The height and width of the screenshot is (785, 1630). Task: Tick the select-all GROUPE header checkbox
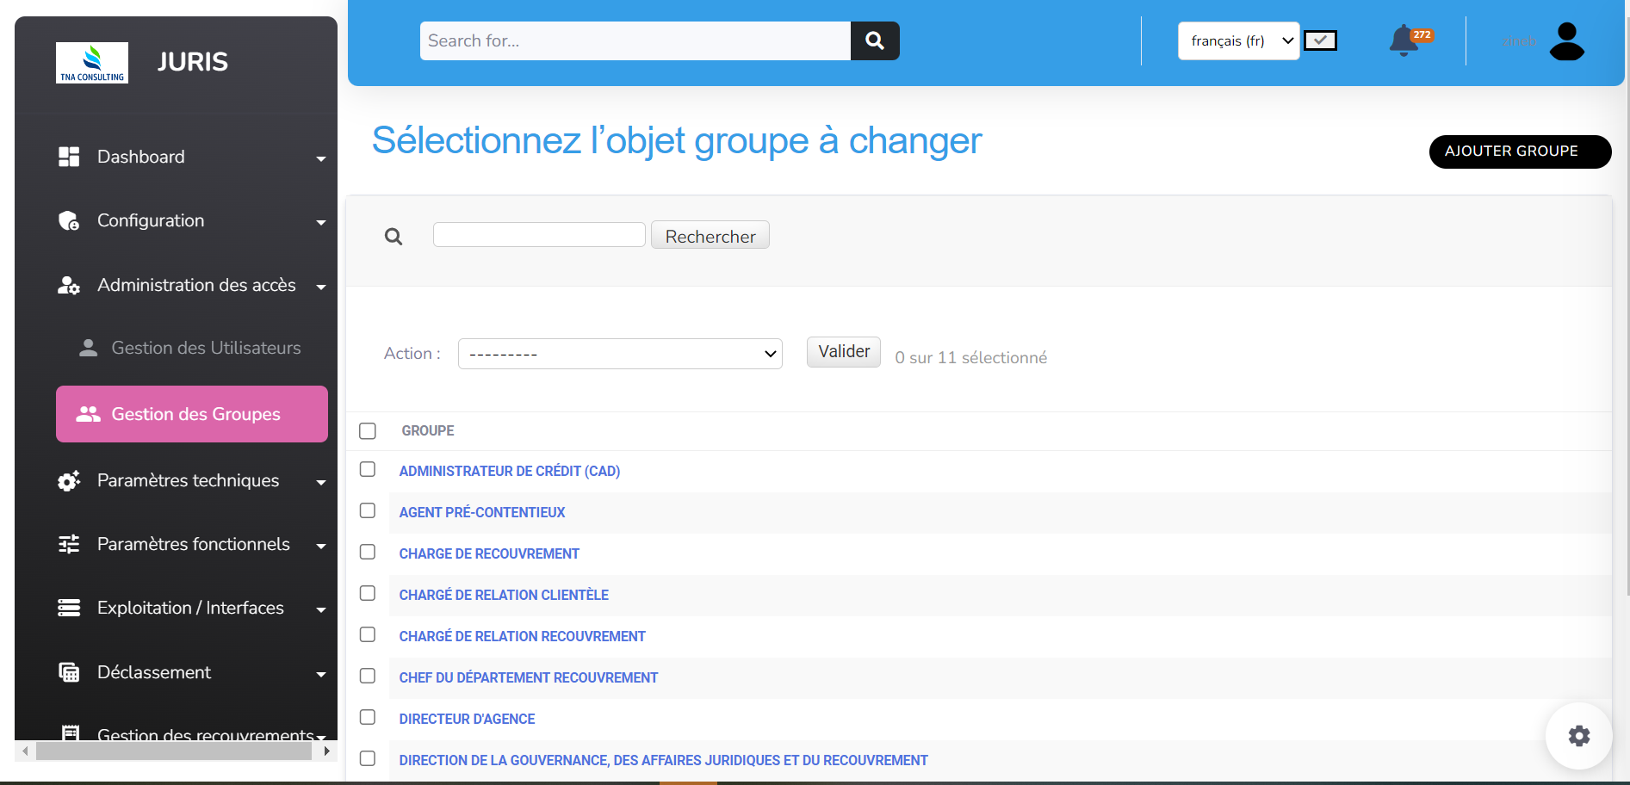tap(368, 431)
